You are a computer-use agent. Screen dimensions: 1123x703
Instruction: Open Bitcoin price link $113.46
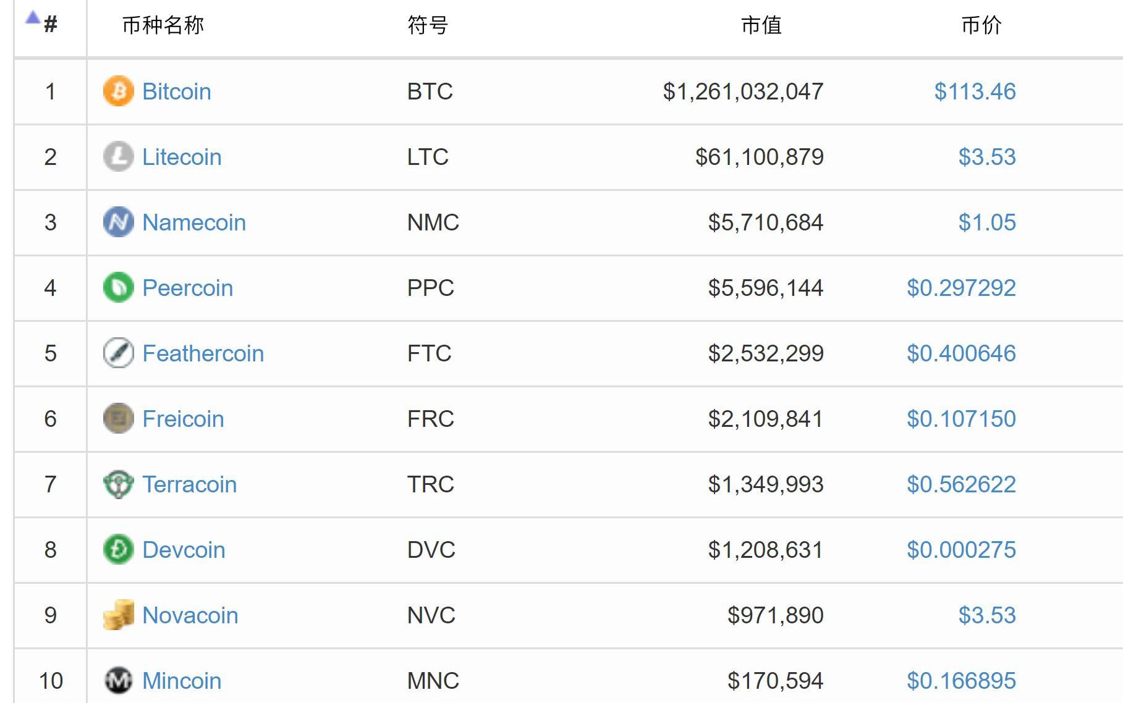point(975,91)
